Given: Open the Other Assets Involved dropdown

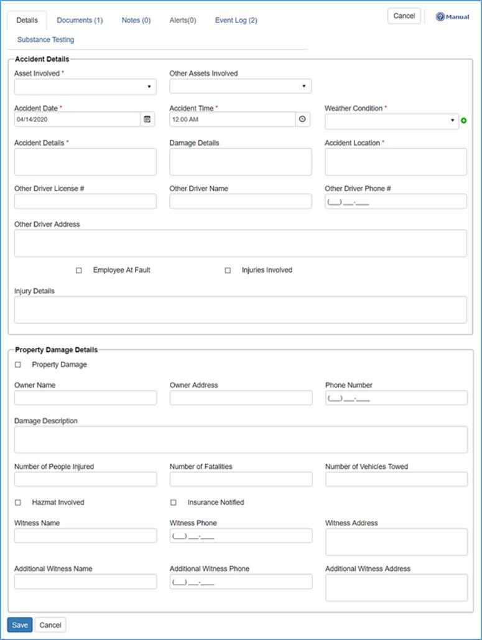Looking at the screenshot, I should point(240,87).
